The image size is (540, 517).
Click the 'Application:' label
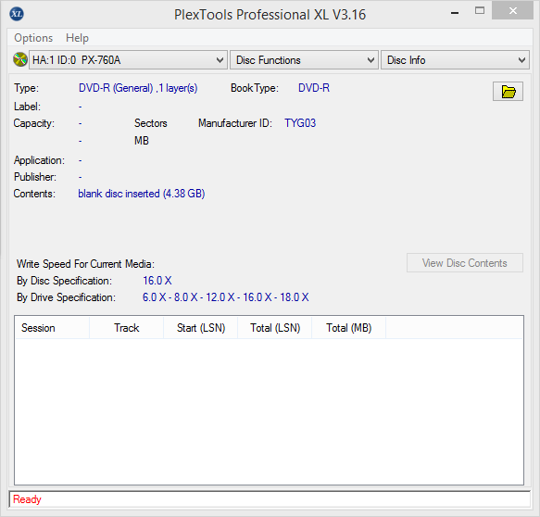pyautogui.click(x=39, y=160)
